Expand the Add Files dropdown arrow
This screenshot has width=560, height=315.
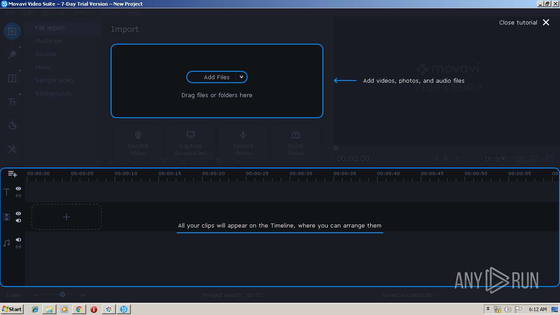pyautogui.click(x=241, y=77)
